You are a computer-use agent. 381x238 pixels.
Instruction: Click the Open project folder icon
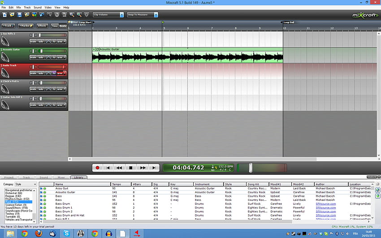12,15
